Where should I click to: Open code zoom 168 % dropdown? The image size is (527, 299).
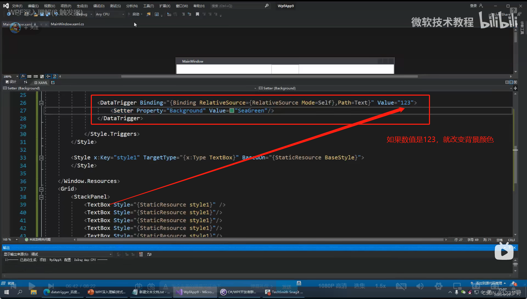coord(10,239)
